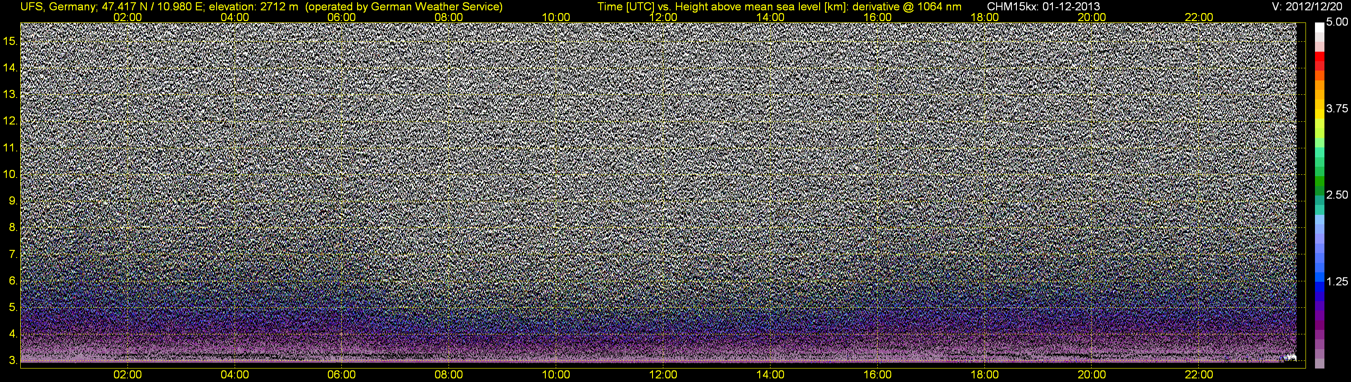Screen dimensions: 1351x382
Task: Click the "18:00" label on the top time axis
Action: coord(984,17)
